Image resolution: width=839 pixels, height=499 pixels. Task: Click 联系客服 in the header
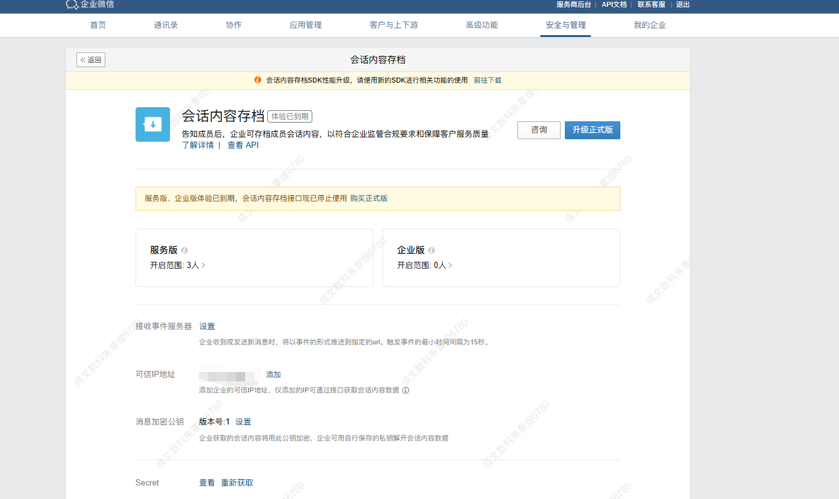pos(651,4)
